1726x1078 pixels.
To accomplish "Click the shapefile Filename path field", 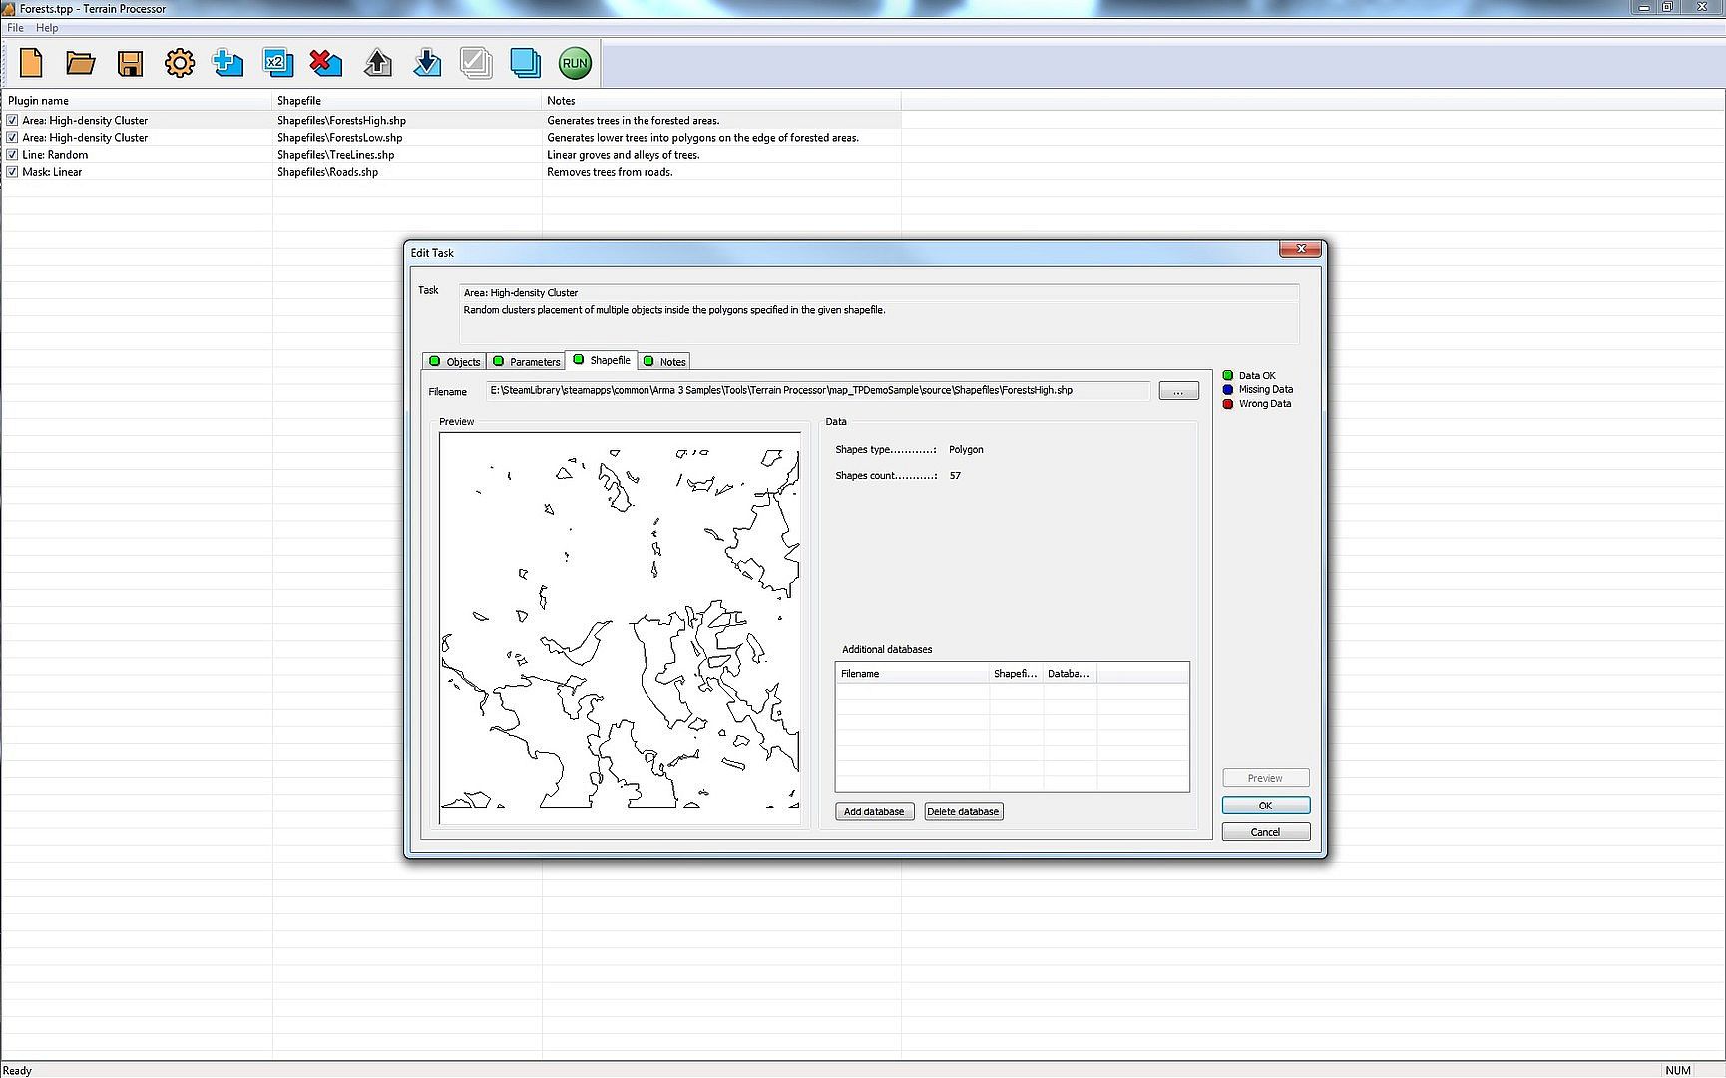I will (x=817, y=391).
